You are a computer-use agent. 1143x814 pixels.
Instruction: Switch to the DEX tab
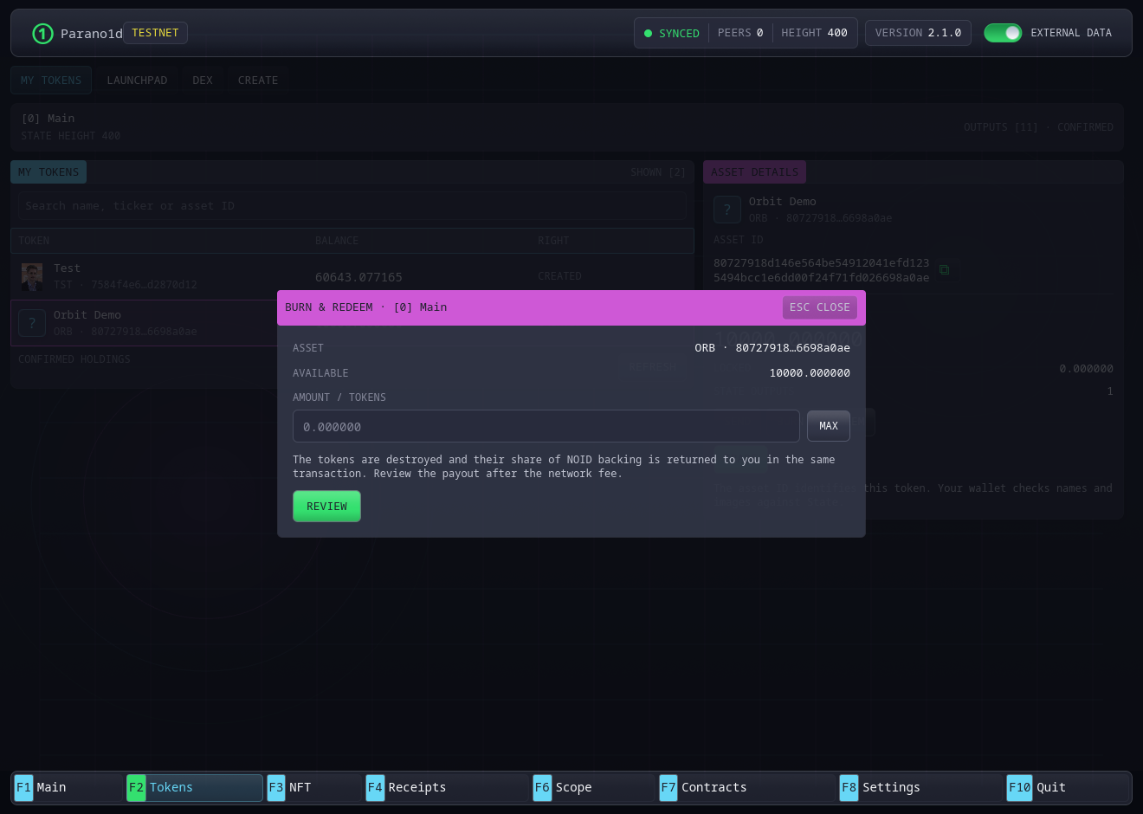203,81
